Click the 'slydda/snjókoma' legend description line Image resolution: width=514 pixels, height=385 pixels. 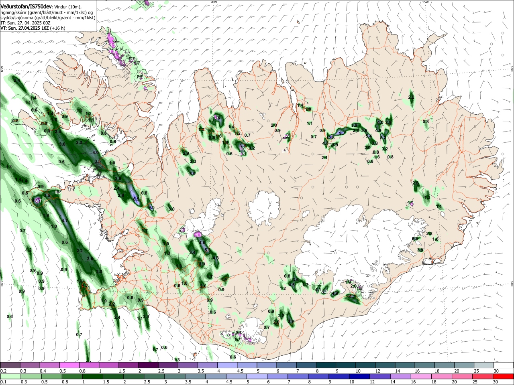point(48,18)
